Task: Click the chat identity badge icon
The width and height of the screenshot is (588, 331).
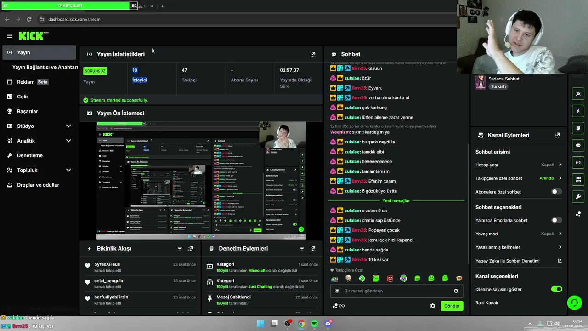Action: pyautogui.click(x=337, y=291)
